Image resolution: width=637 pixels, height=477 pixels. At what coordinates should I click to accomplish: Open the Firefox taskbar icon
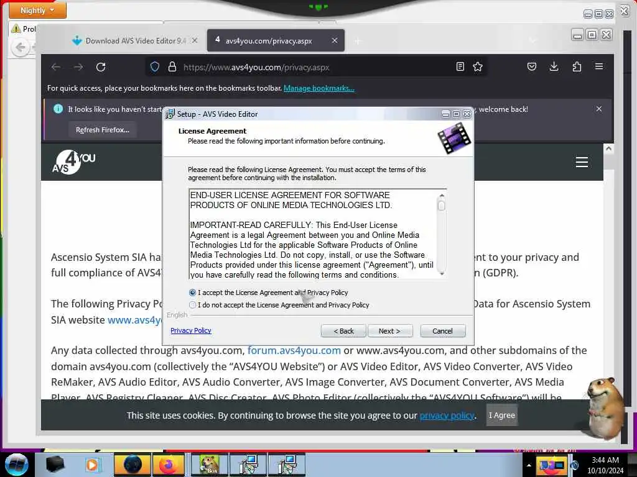tap(168, 465)
